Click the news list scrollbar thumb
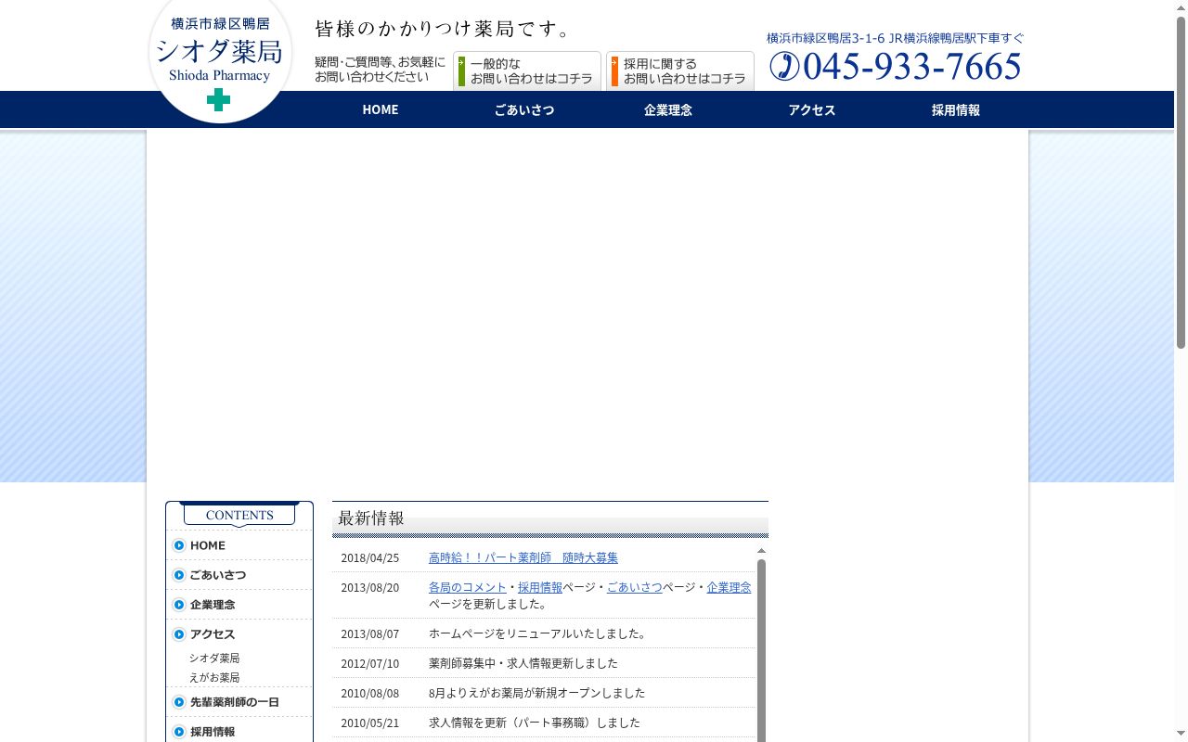1188x742 pixels. point(762,649)
